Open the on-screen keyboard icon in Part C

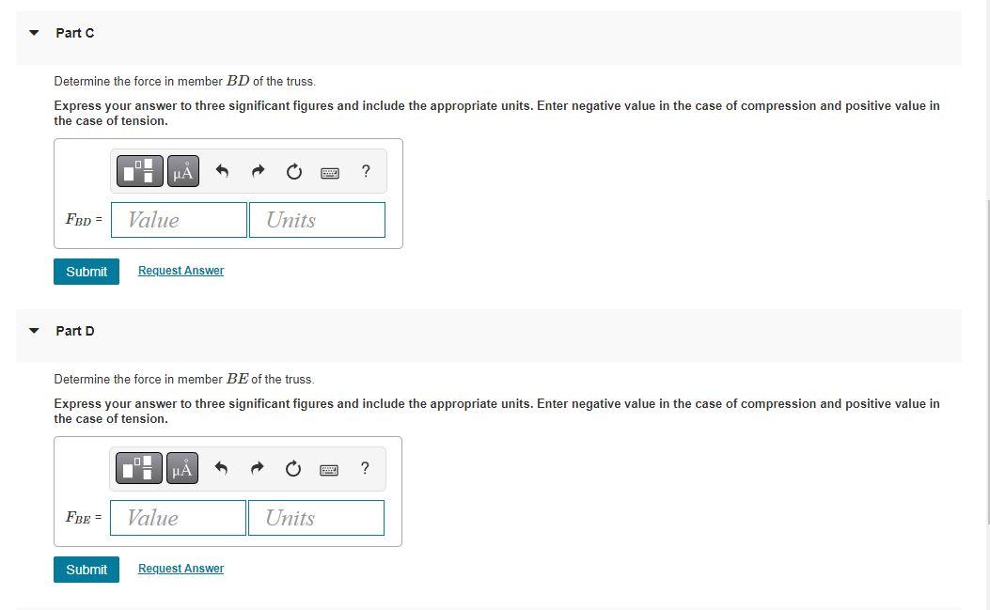point(329,171)
